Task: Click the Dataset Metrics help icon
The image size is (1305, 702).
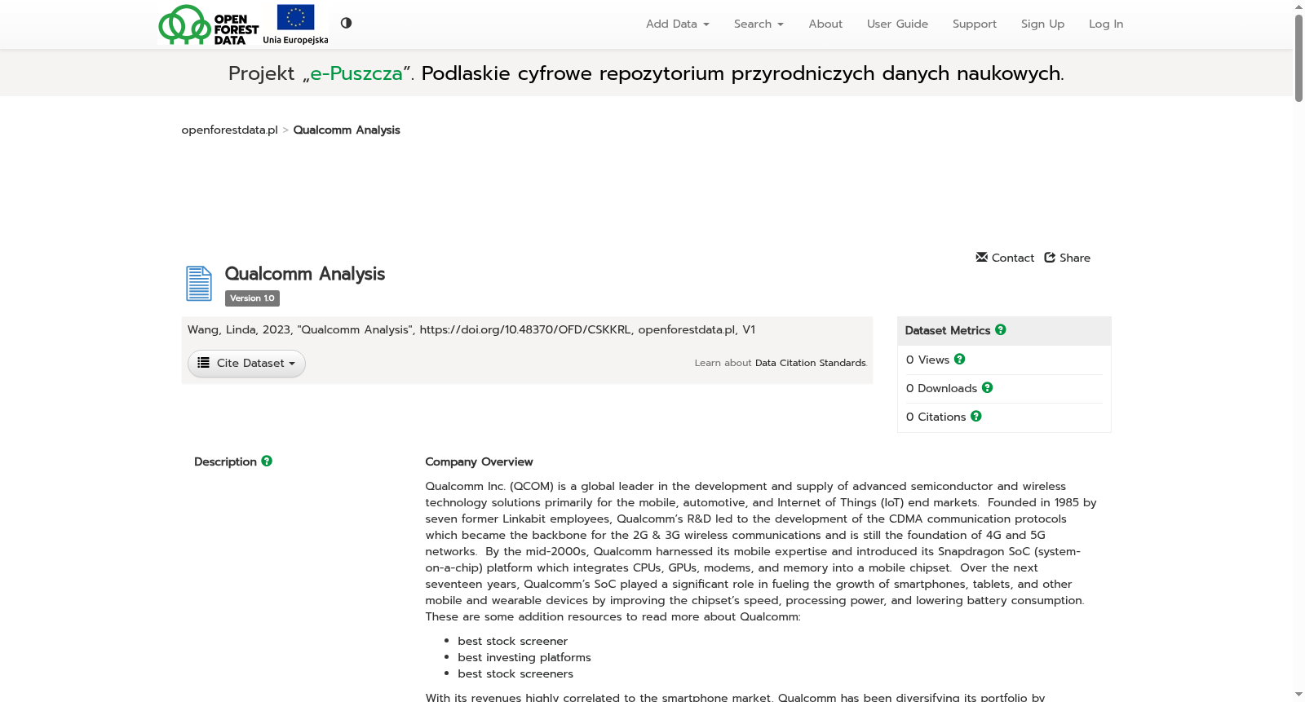Action: (1001, 329)
